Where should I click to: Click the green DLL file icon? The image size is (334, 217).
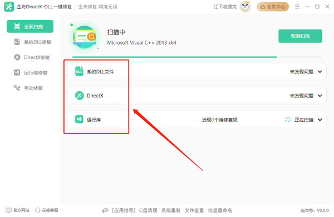79,71
